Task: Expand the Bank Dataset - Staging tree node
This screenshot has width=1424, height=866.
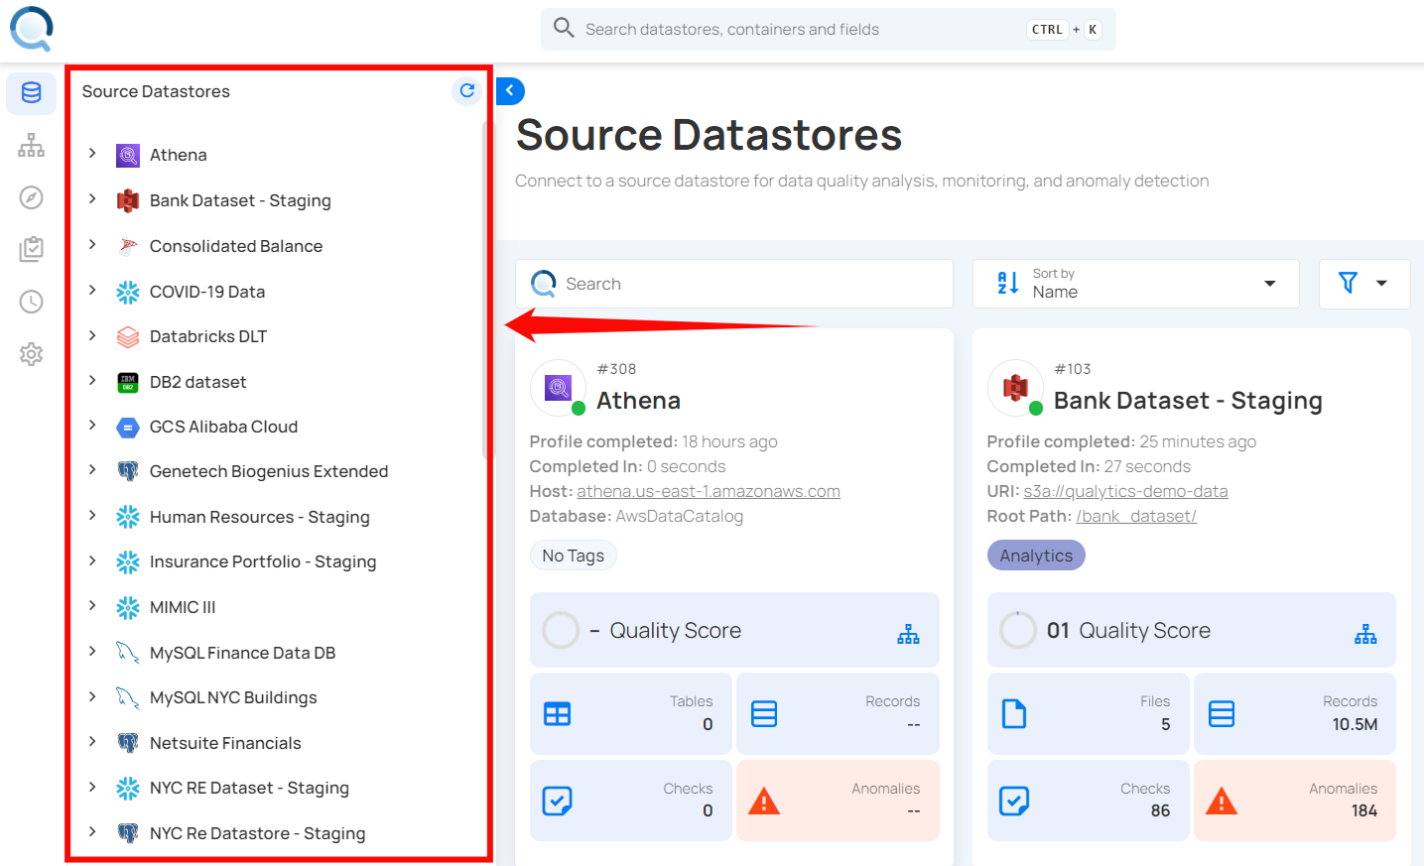Action: 92,198
